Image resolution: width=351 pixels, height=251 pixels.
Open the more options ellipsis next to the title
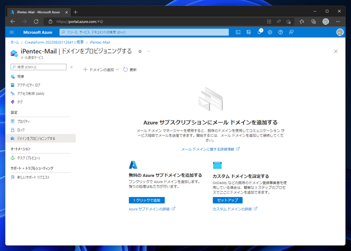(148, 51)
